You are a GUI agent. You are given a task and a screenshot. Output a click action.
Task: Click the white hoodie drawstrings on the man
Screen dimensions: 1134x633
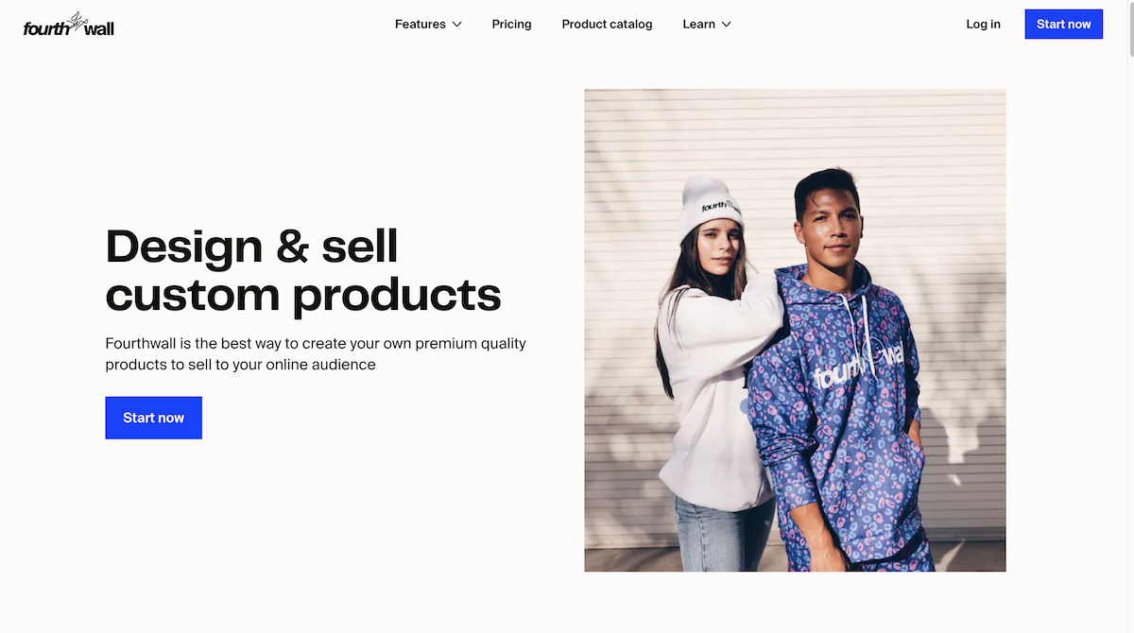(x=865, y=326)
